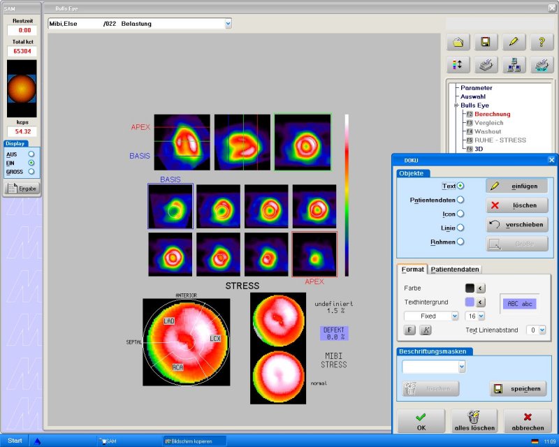559x447 pixels.
Task: Click the einfügen button
Action: [x=517, y=186]
